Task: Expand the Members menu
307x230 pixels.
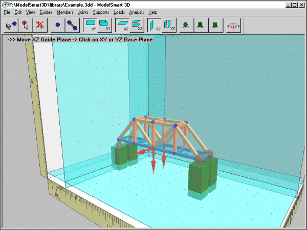Action: (x=65, y=12)
